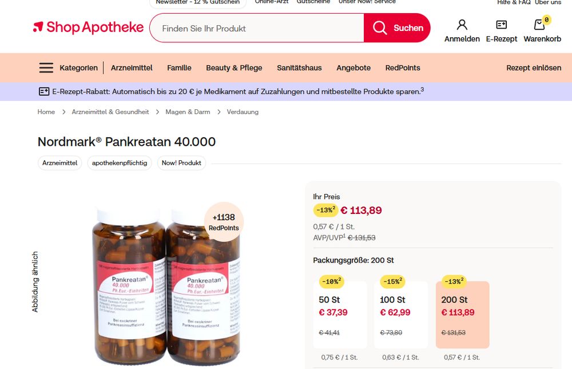Open the Angebote menu item
Screen dimensions: 572x369
tap(353, 68)
